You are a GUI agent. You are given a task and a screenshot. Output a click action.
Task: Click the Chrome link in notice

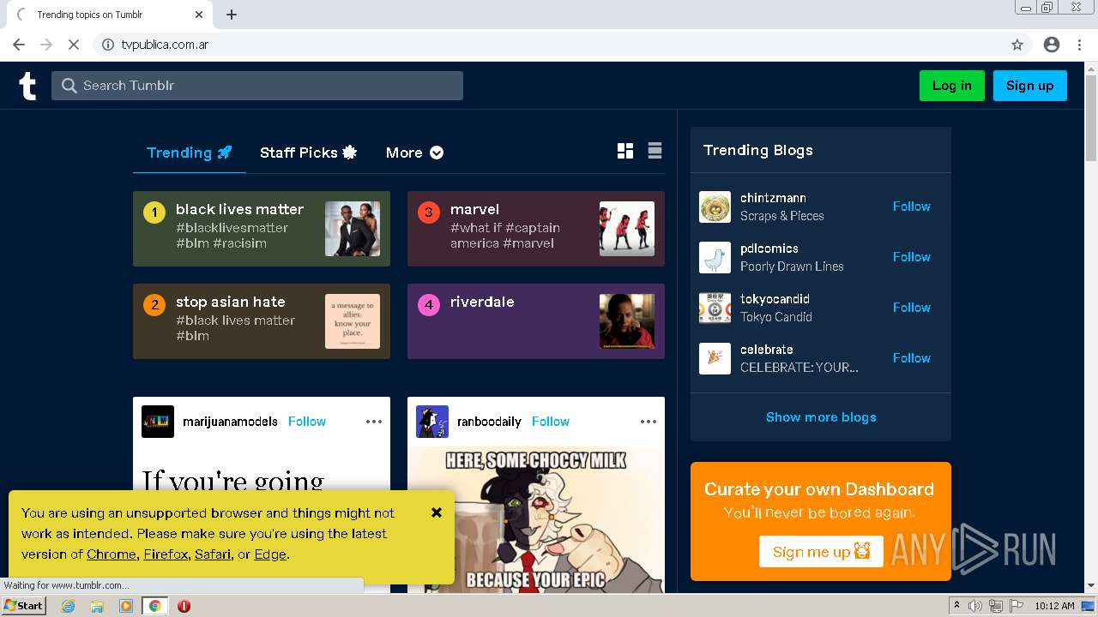coord(111,554)
